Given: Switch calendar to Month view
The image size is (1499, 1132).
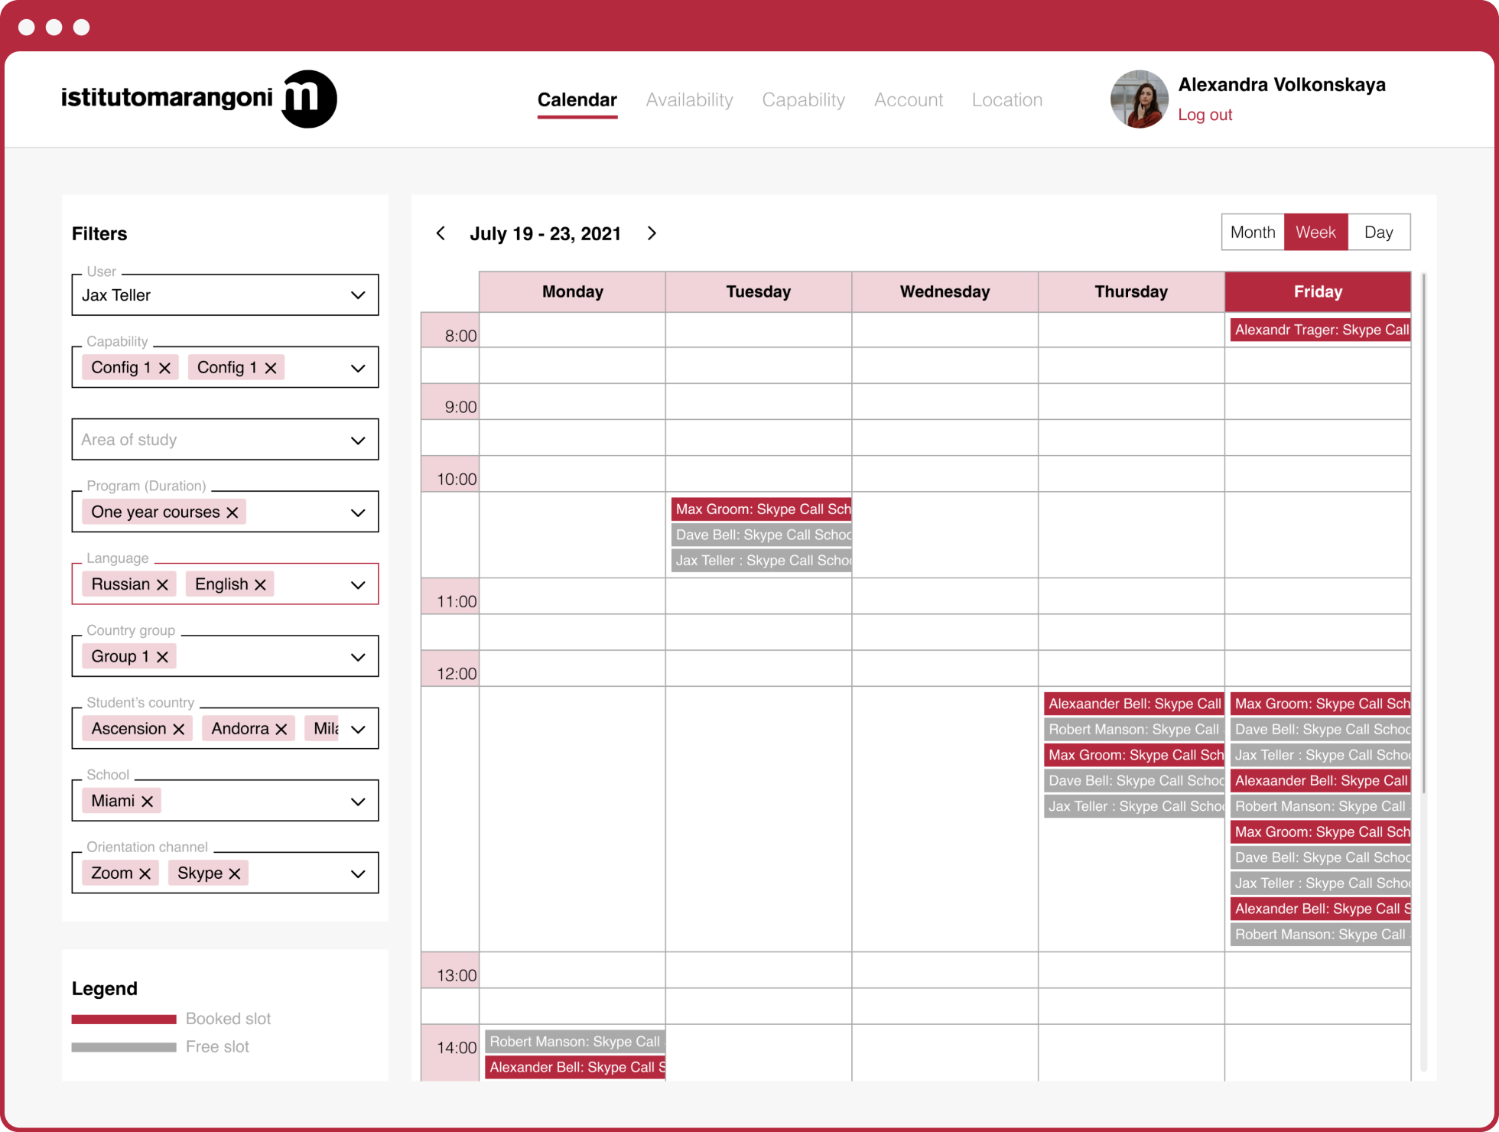Looking at the screenshot, I should pos(1253,232).
